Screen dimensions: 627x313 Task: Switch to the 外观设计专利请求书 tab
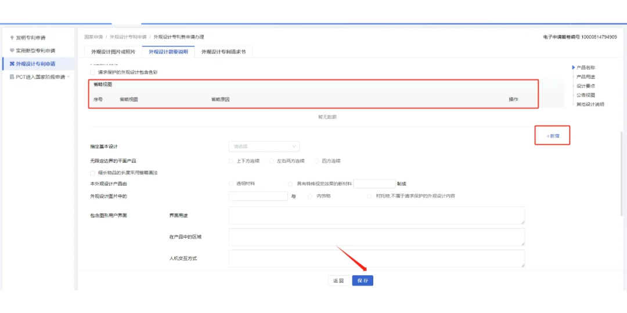(x=223, y=52)
